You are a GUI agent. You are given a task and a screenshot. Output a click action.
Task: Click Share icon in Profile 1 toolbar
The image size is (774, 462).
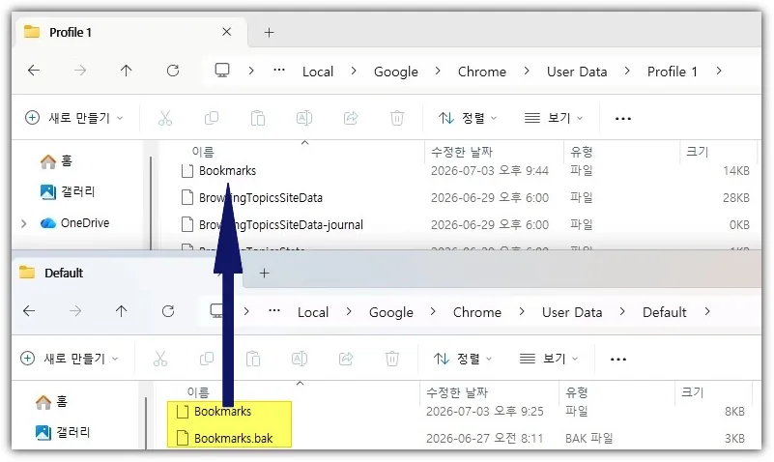click(351, 118)
